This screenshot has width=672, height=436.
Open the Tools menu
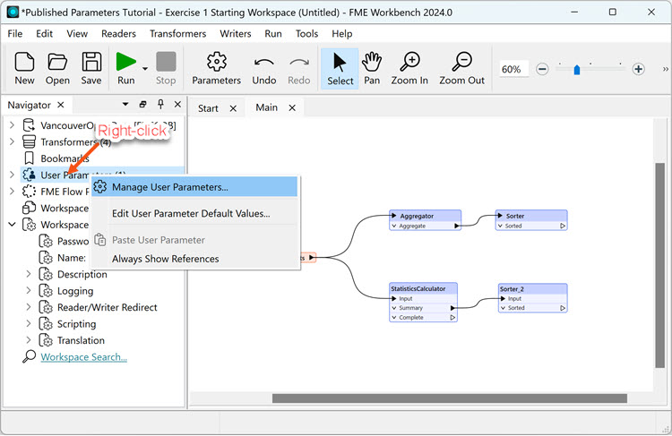pyautogui.click(x=306, y=33)
